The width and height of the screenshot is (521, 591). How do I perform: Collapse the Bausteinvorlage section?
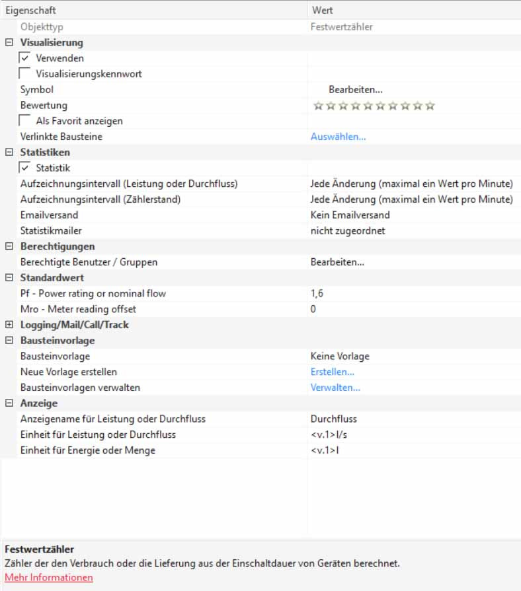tap(9, 341)
